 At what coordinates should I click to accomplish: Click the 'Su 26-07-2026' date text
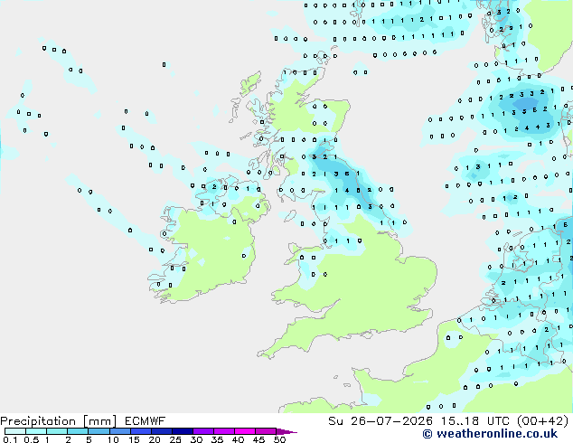[x=380, y=421]
